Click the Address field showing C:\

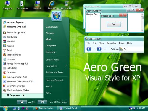coord(131,49)
